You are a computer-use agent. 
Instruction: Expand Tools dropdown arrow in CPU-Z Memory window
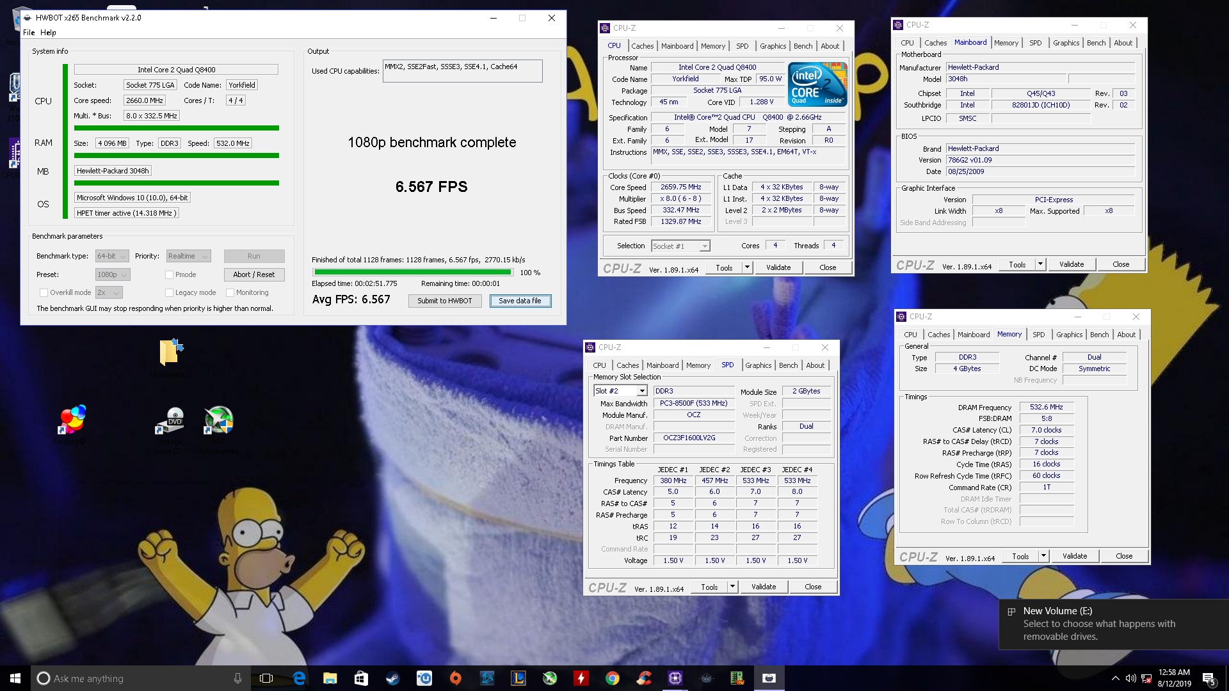1043,556
